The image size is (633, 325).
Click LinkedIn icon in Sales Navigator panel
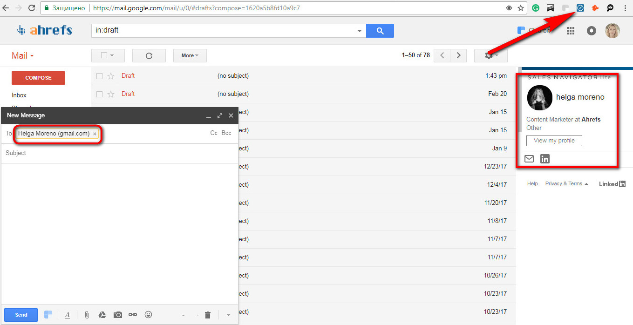click(x=545, y=159)
